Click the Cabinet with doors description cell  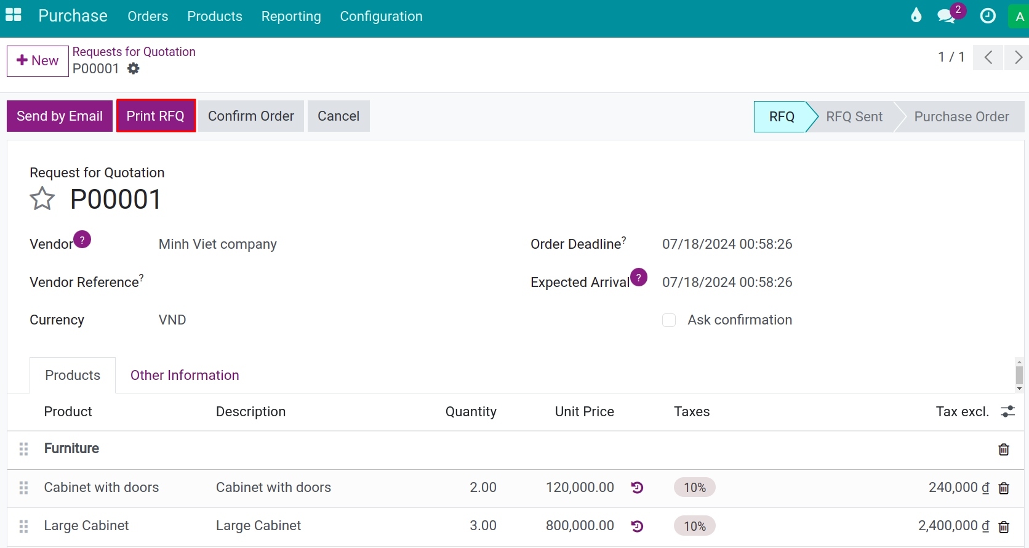[273, 488]
